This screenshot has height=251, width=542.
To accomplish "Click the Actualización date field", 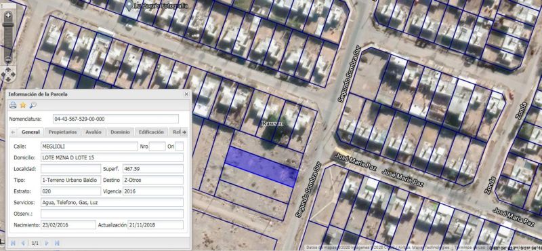I will pos(156,225).
